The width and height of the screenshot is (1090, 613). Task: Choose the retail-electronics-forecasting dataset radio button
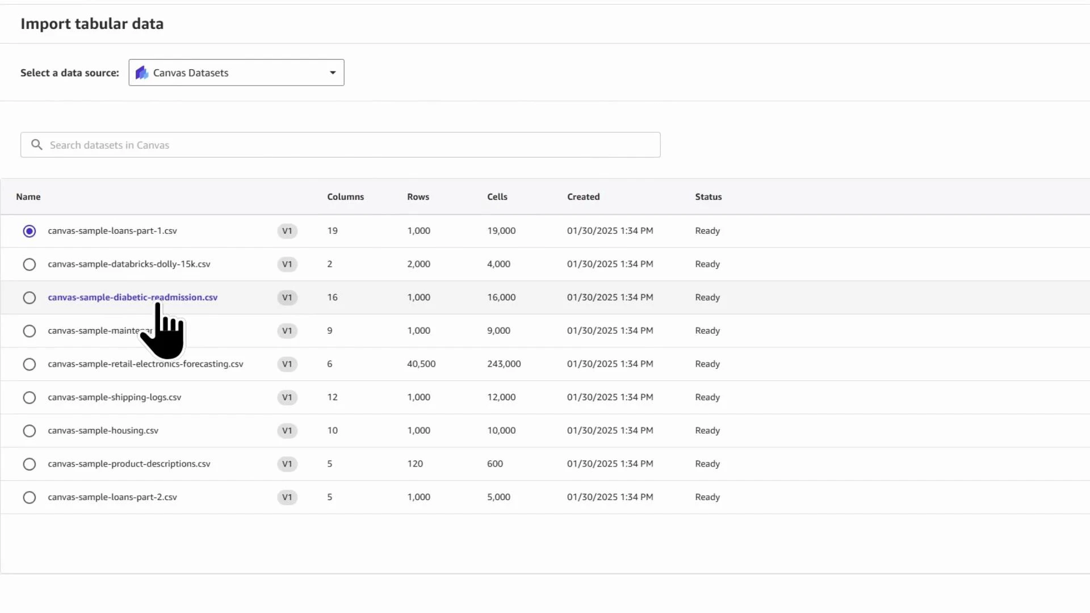[30, 364]
